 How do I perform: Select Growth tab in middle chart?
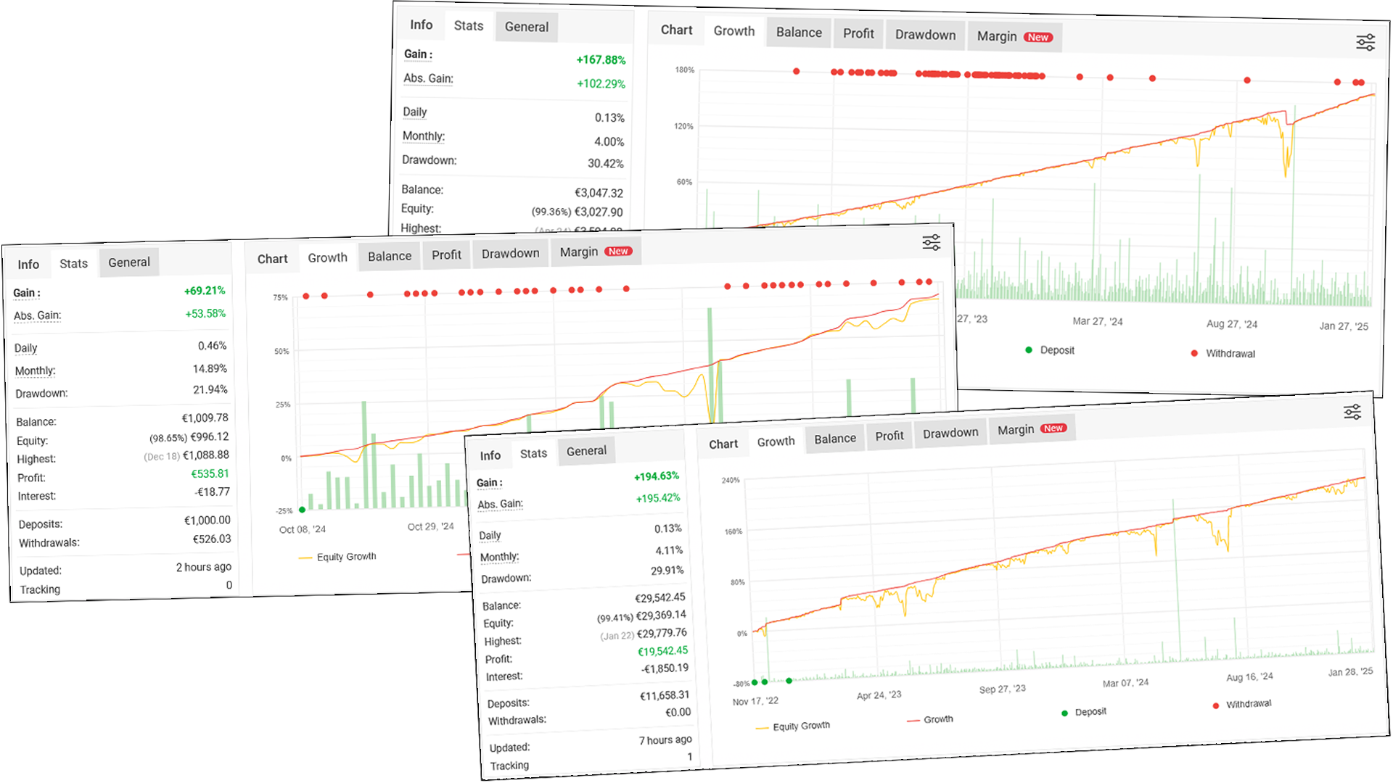tap(327, 258)
